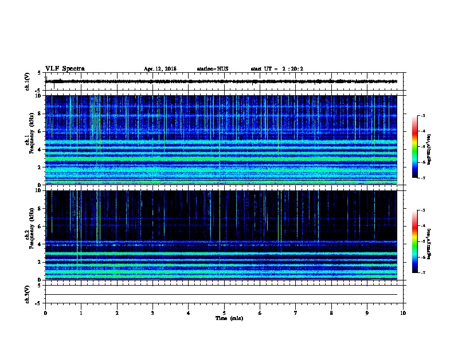Click the ch.1(V) waveform axis label
This screenshot has width=454, height=351.
(28, 81)
